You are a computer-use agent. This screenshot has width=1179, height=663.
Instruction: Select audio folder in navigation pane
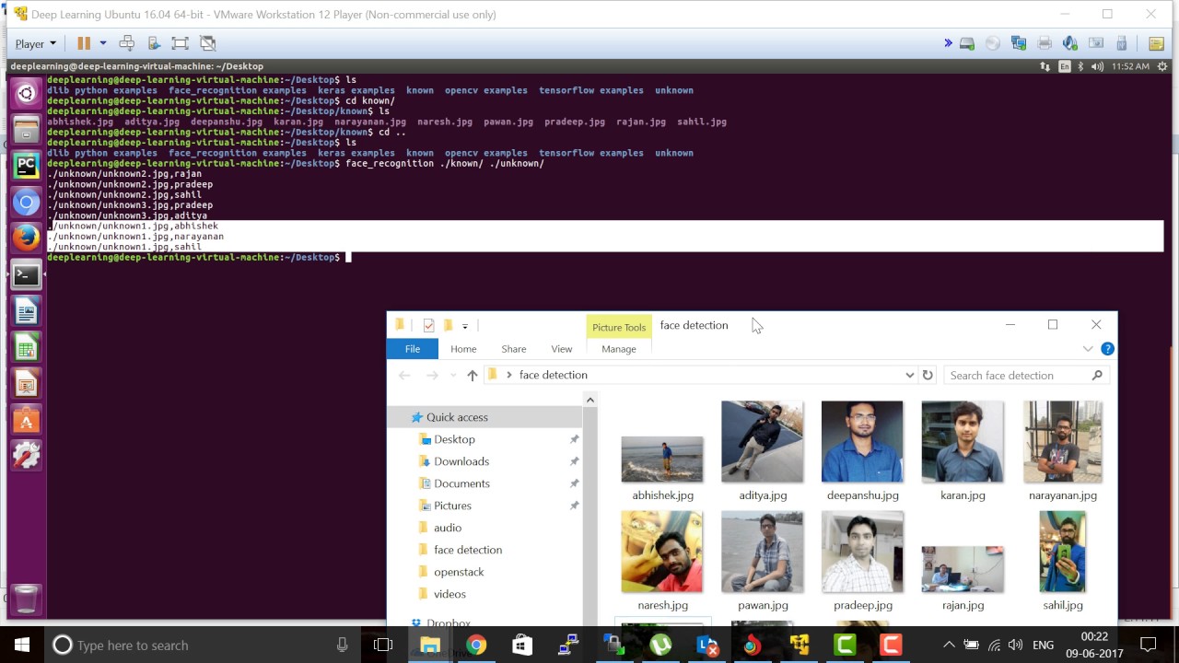coord(448,528)
